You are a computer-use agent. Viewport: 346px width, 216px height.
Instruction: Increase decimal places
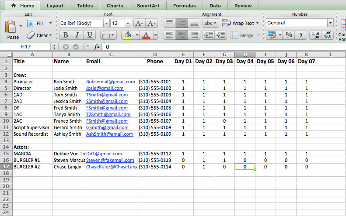pos(315,35)
